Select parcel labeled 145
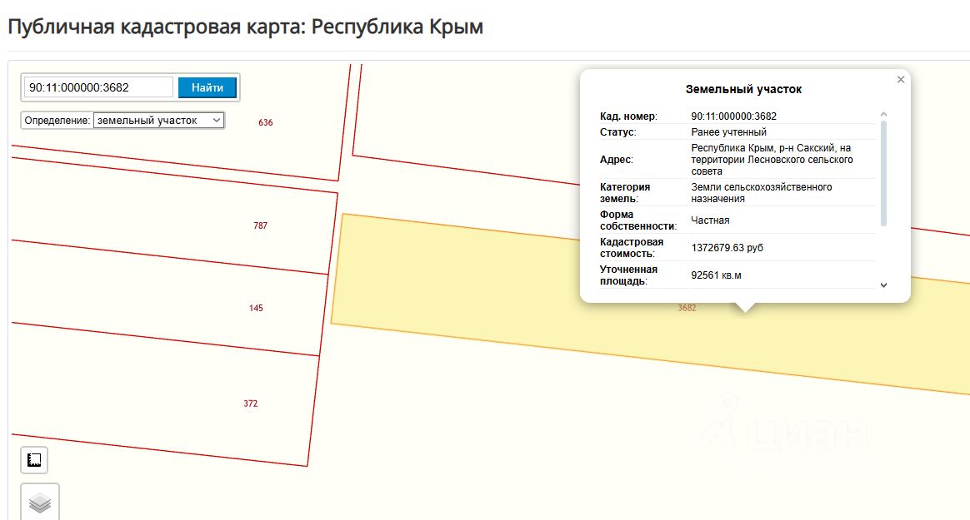 (256, 308)
